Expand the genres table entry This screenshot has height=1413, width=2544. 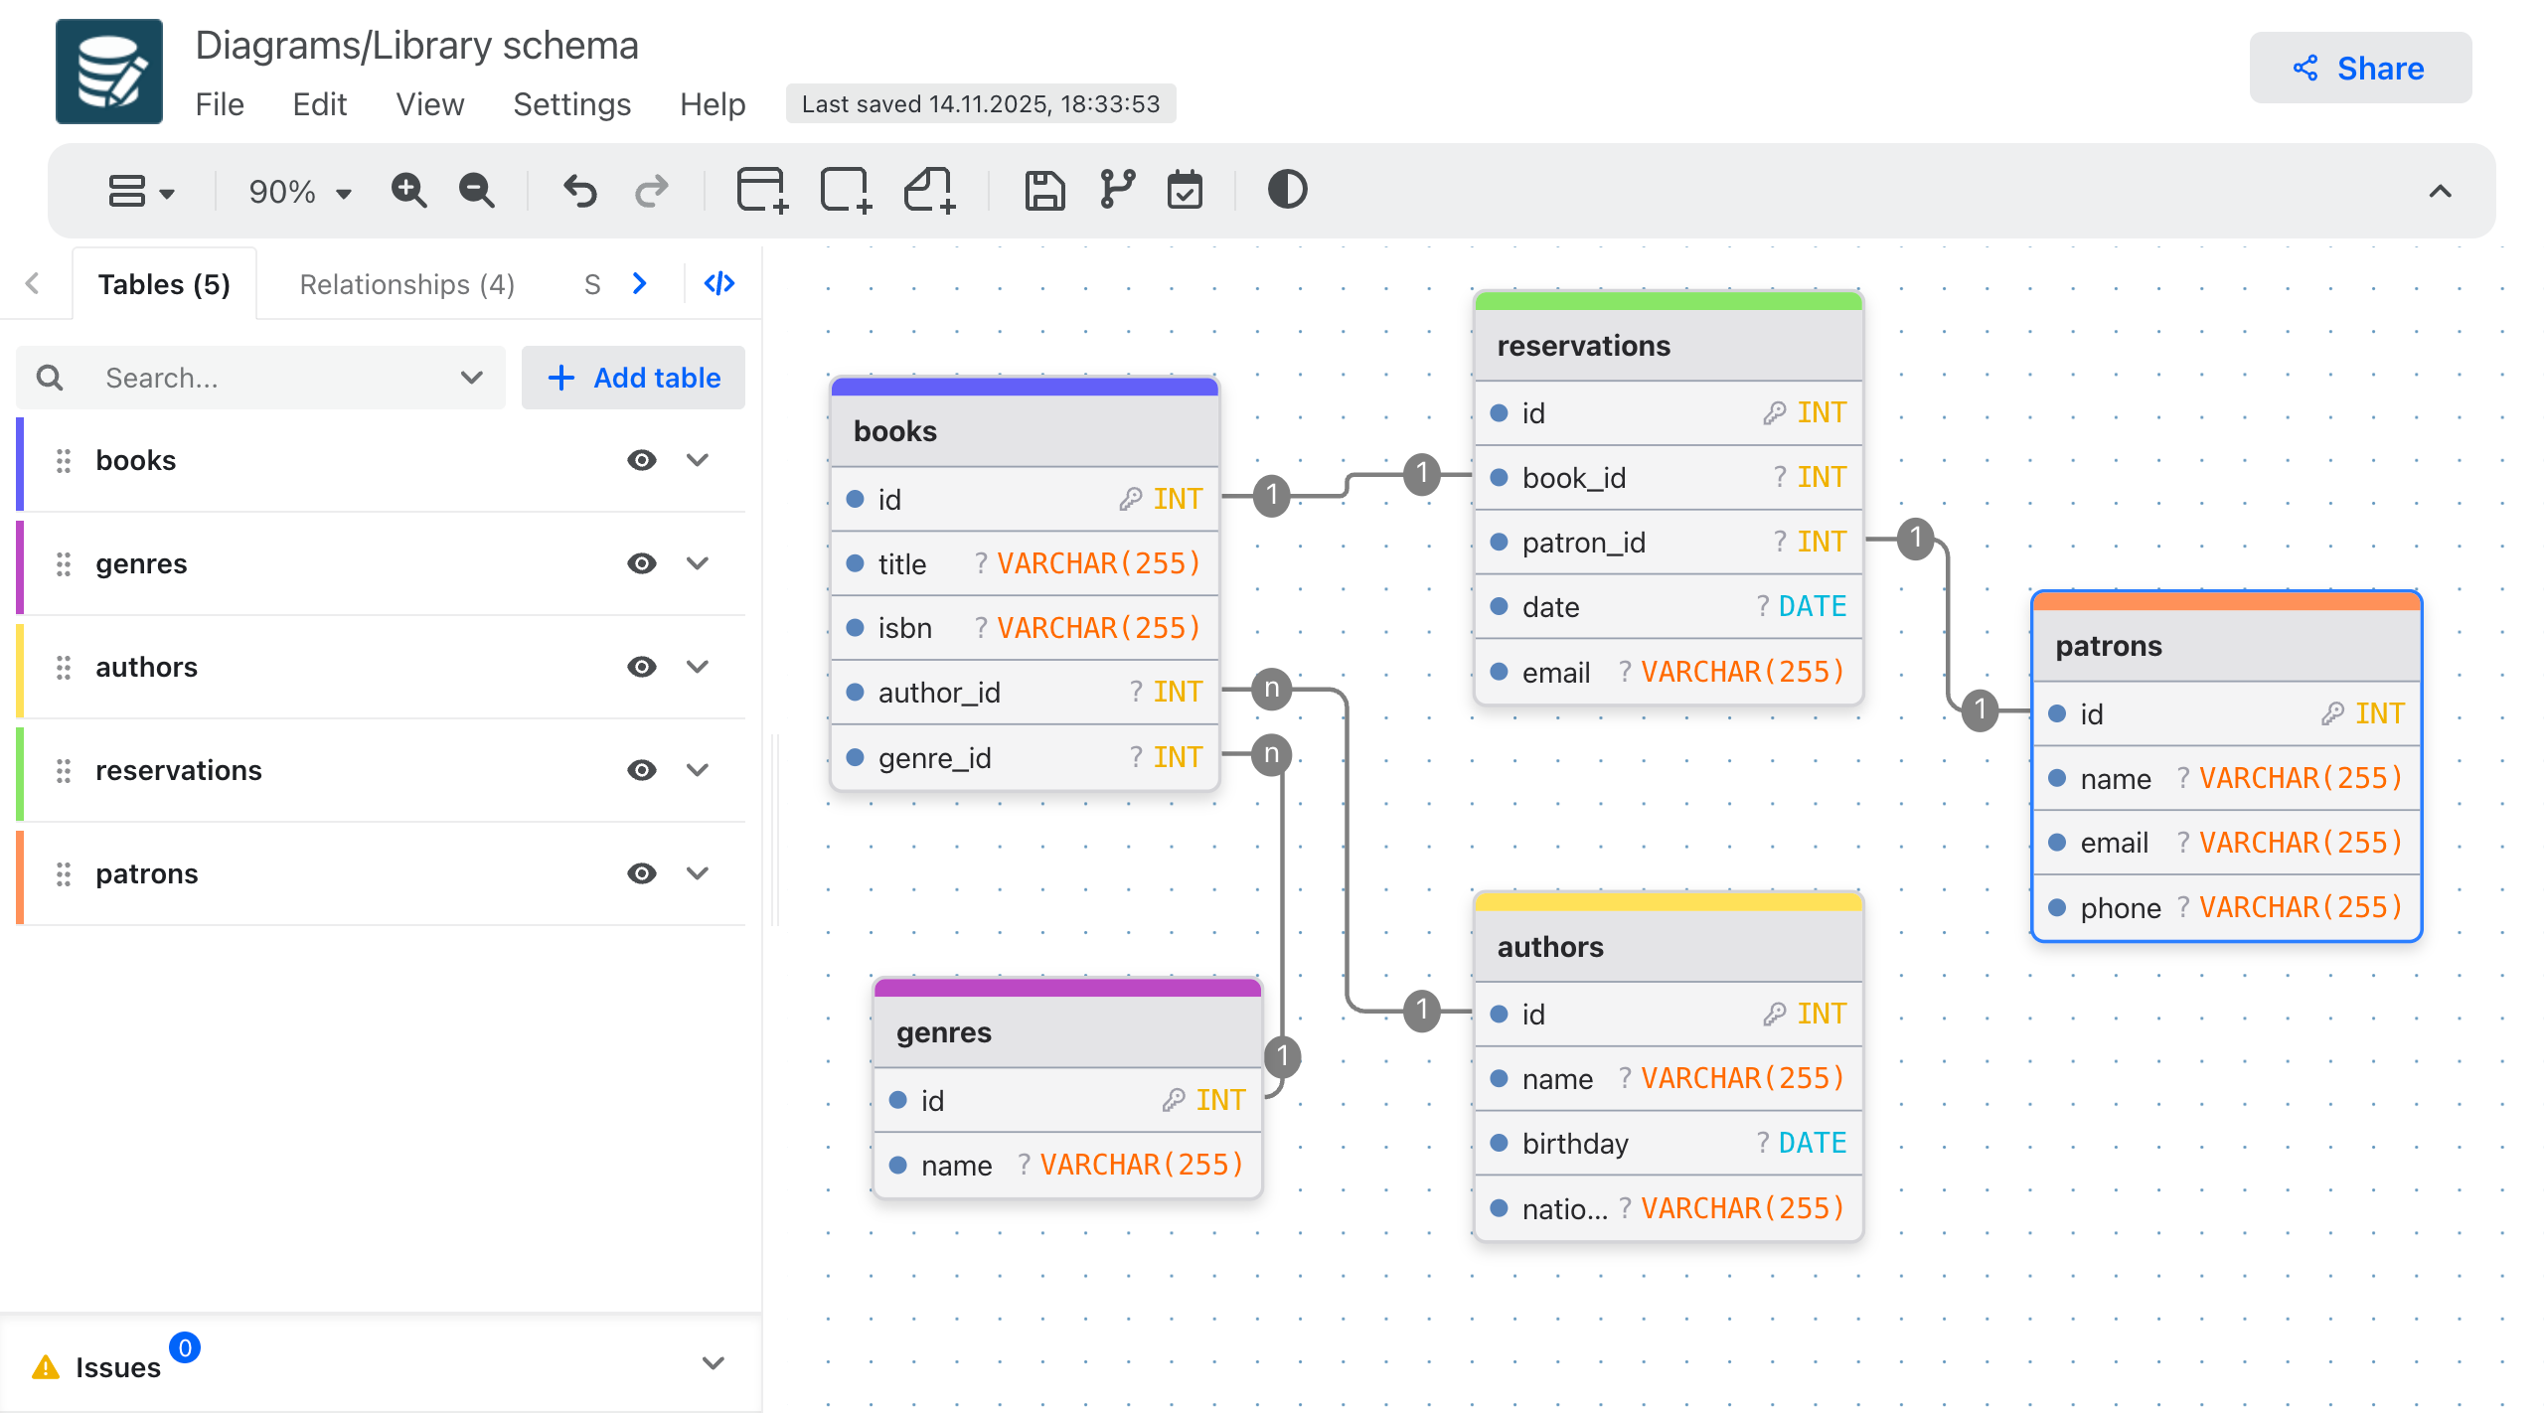[698, 563]
